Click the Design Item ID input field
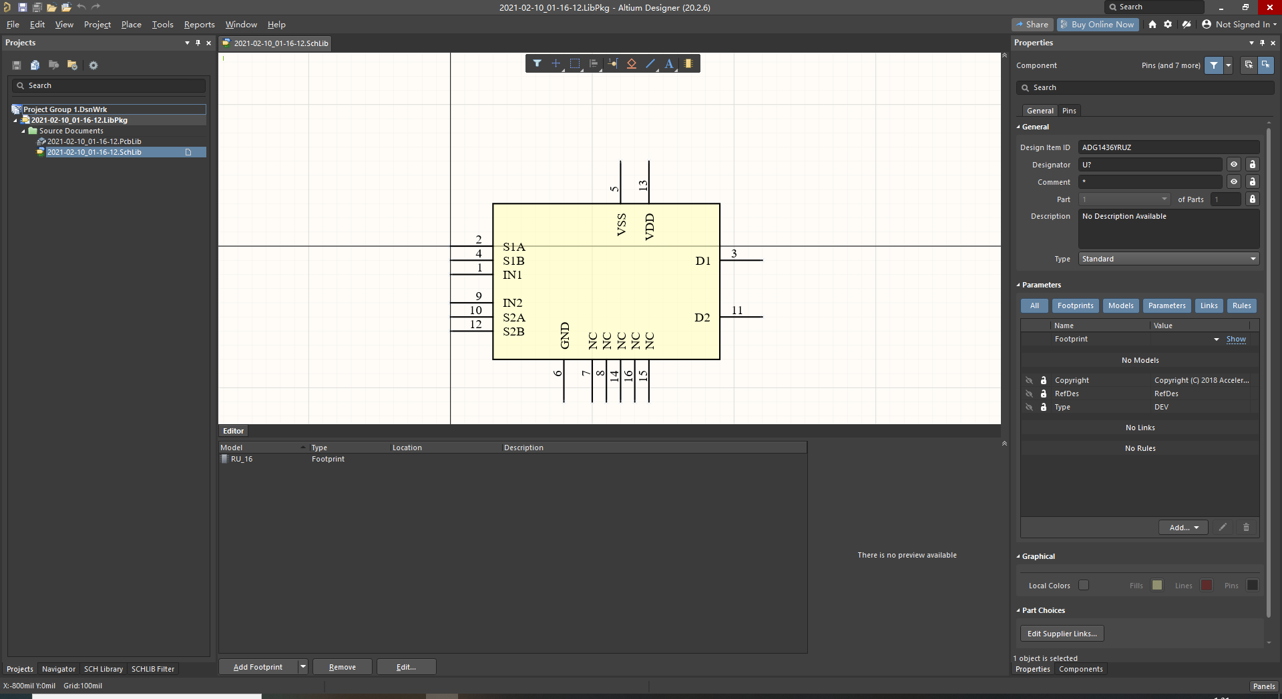 coord(1169,147)
